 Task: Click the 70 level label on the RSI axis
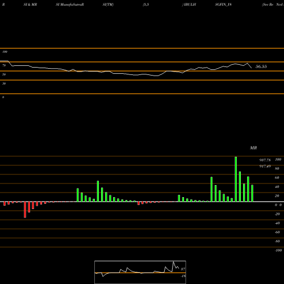click(x=4, y=65)
